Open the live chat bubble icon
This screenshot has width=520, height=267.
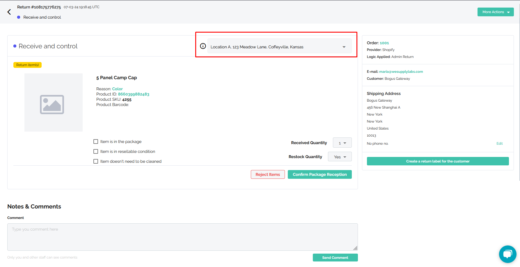[507, 254]
